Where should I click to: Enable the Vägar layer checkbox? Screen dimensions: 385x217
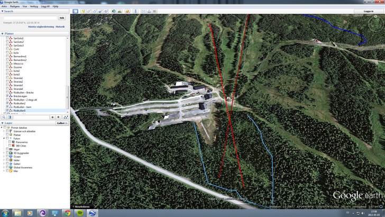(8, 149)
